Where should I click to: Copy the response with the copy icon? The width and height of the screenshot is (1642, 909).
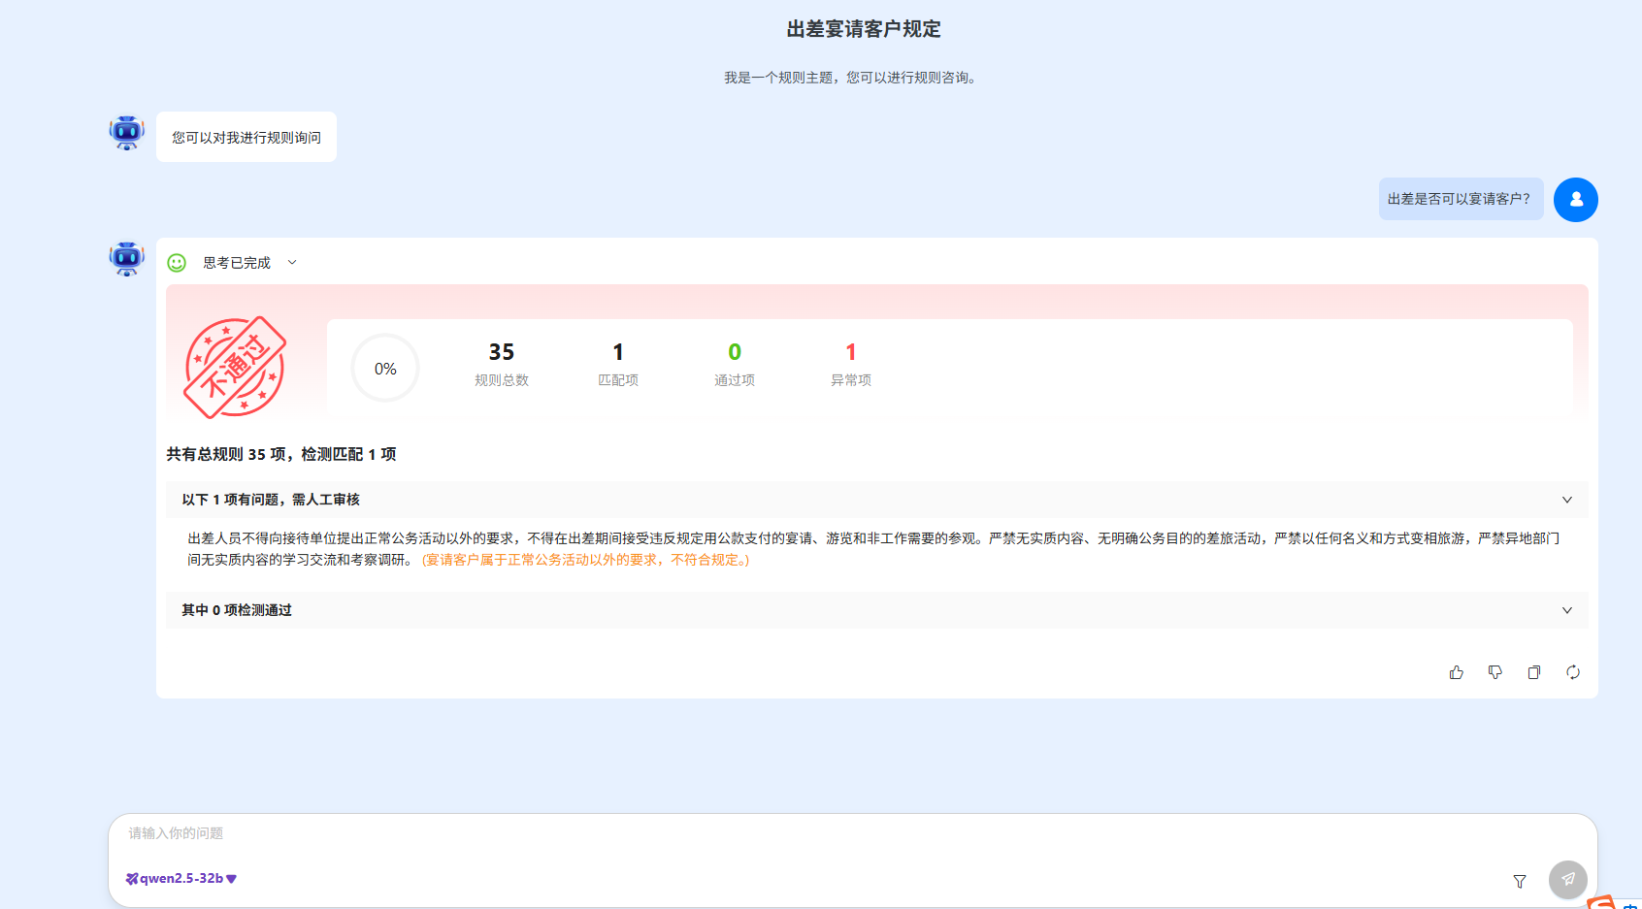(x=1533, y=672)
